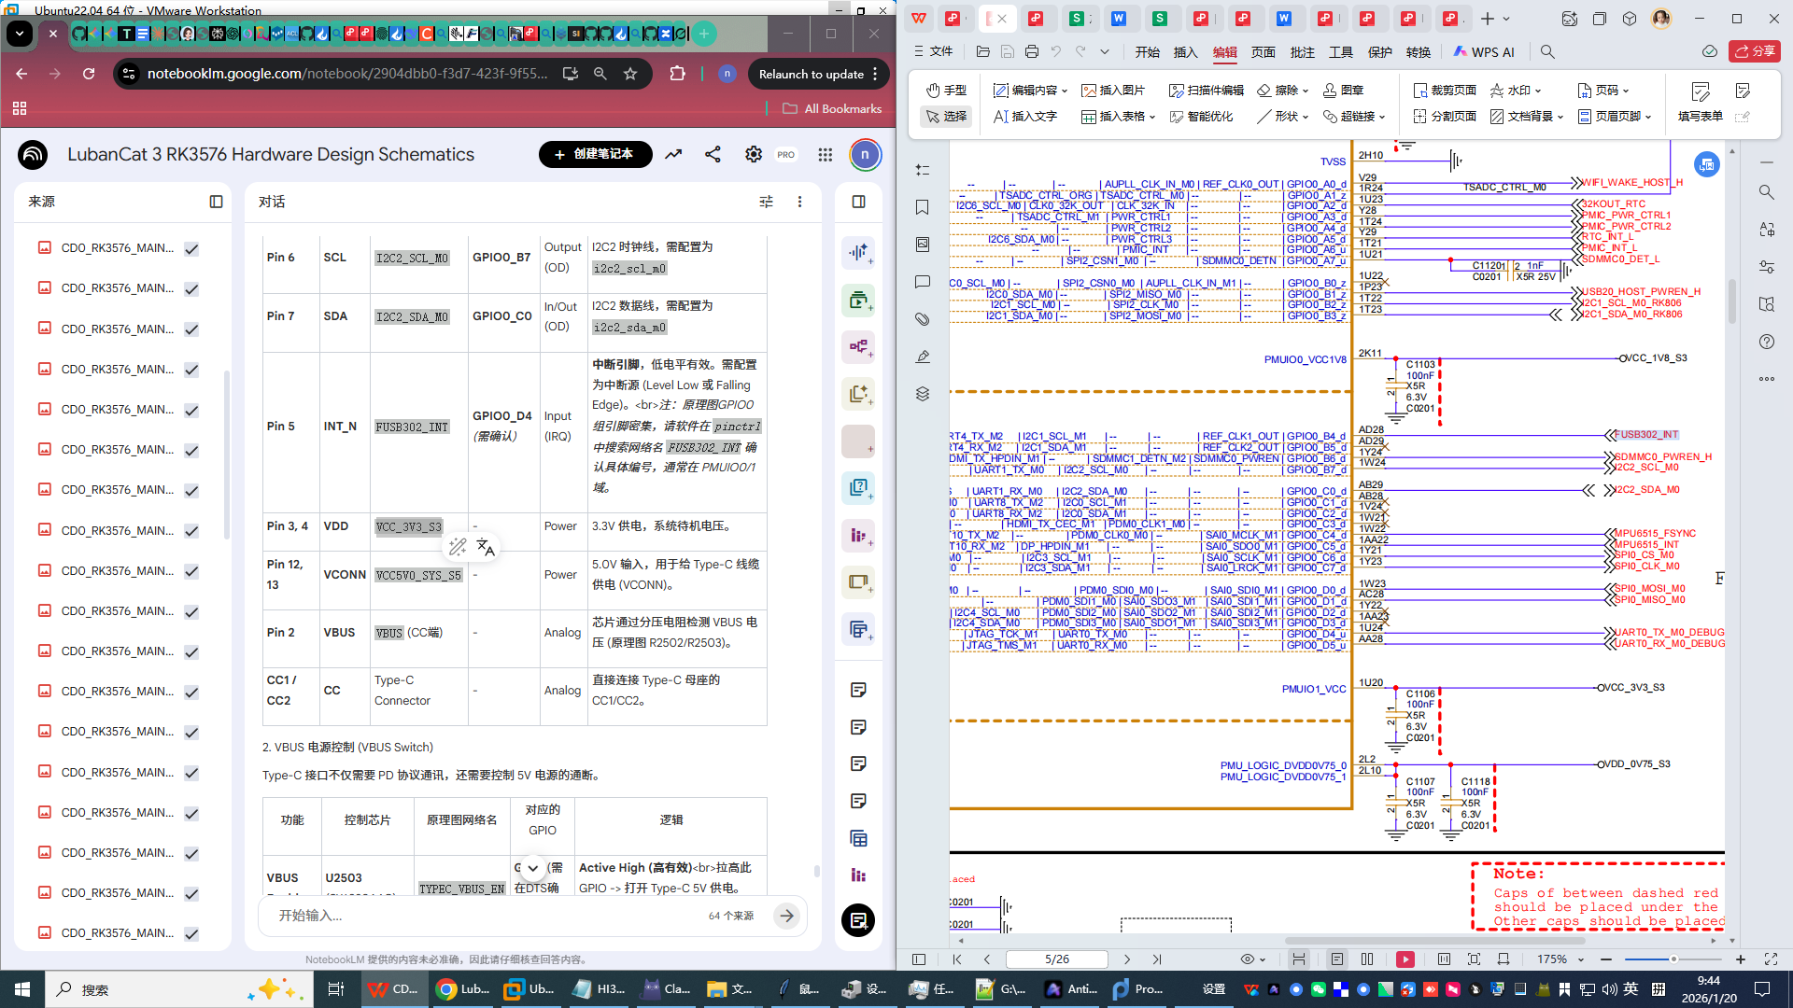This screenshot has width=1793, height=1008.
Task: Switch to the Insert ribbon tab
Action: (x=1185, y=52)
